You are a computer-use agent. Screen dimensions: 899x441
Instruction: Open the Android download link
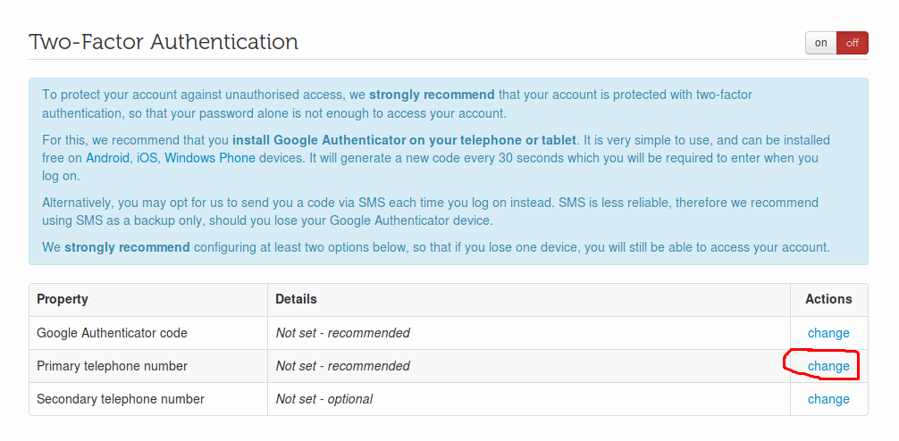point(108,158)
